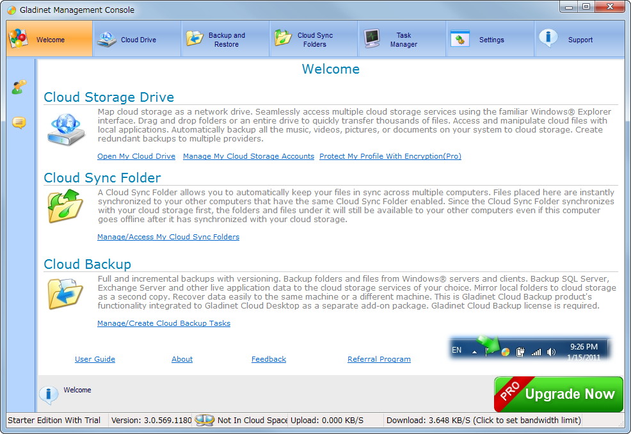Select the person icon in the left sidebar
The image size is (631, 434).
(19, 87)
